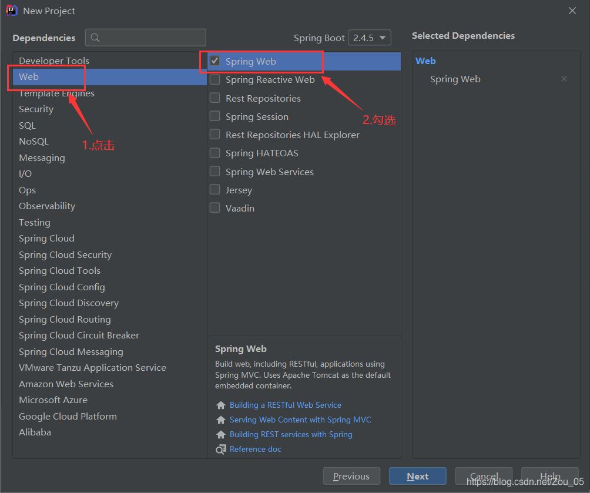Choose the Spring Cloud Discovery category
This screenshot has height=493, width=590.
click(x=69, y=303)
